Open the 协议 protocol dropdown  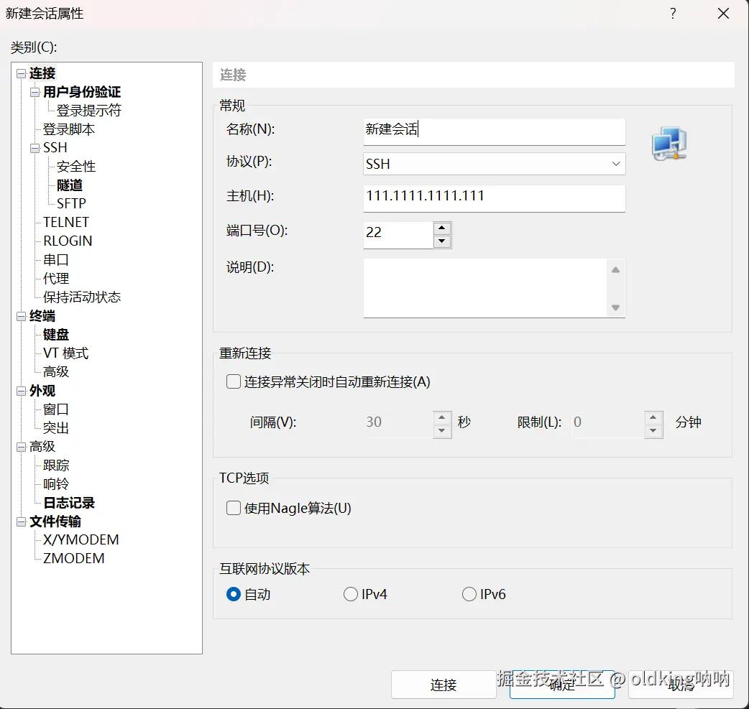coord(615,164)
